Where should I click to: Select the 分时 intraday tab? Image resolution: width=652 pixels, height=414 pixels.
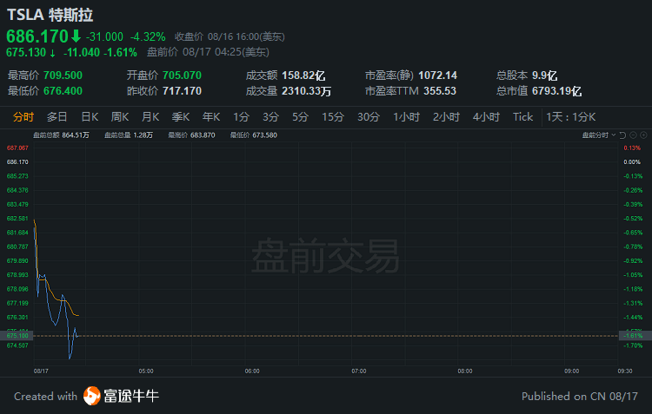23,117
